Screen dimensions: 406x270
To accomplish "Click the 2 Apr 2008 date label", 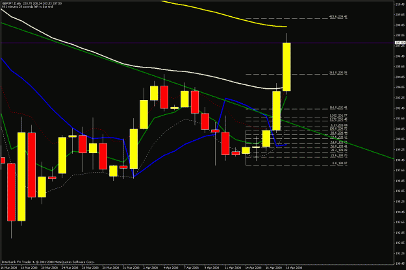I will tap(151, 267).
